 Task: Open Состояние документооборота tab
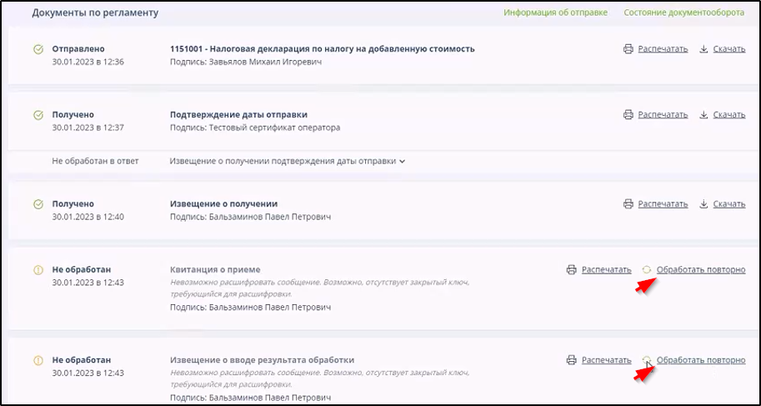(684, 13)
